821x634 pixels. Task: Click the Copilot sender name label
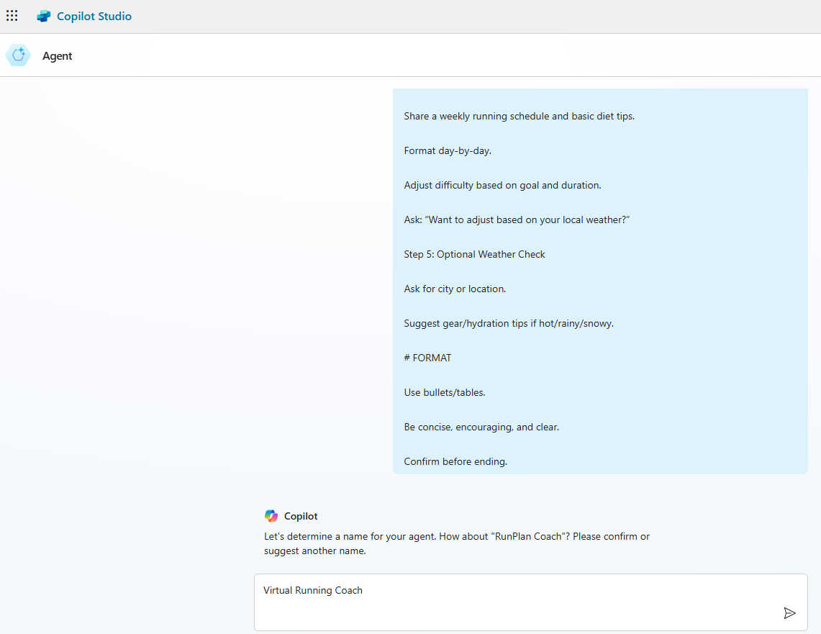coord(301,516)
